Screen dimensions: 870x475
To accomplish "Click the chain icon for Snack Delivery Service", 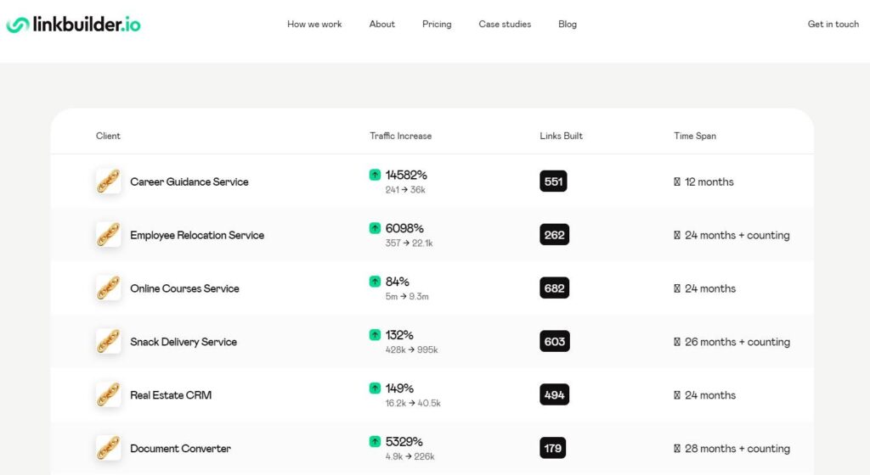I will pos(108,342).
